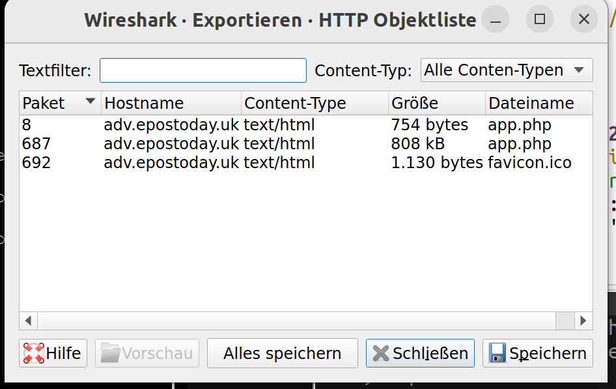Click the Größe column header

pyautogui.click(x=436, y=103)
